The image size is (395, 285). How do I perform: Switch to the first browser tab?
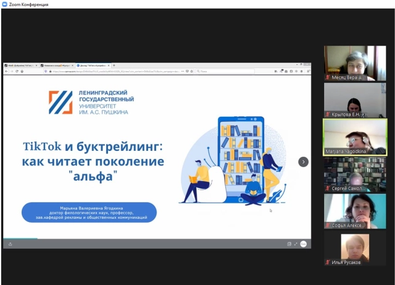tap(20, 65)
